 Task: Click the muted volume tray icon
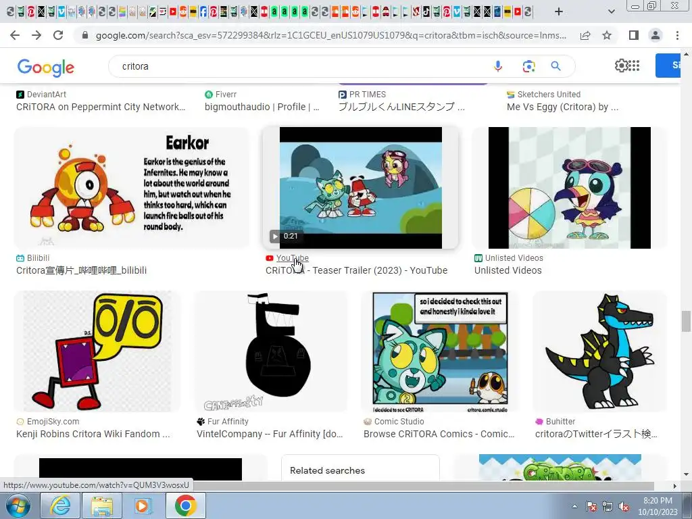[x=624, y=506]
